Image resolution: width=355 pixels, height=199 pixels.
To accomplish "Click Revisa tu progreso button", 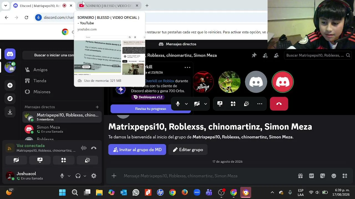I will 151,109.
